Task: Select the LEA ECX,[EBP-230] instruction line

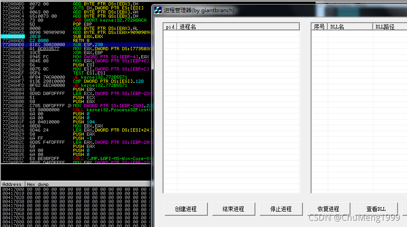Action: [x=76, y=93]
